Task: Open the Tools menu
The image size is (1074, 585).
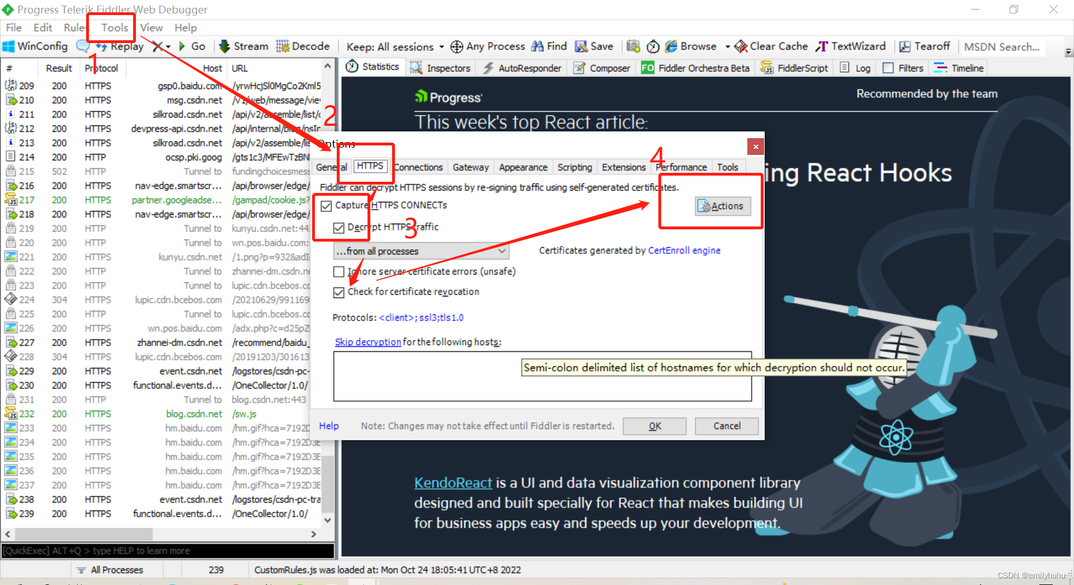Action: [x=115, y=27]
